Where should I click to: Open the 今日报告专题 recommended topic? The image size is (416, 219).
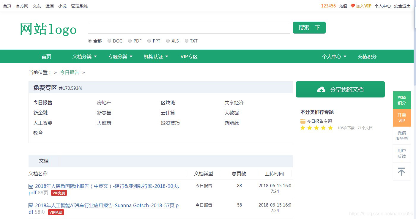tap(319, 121)
